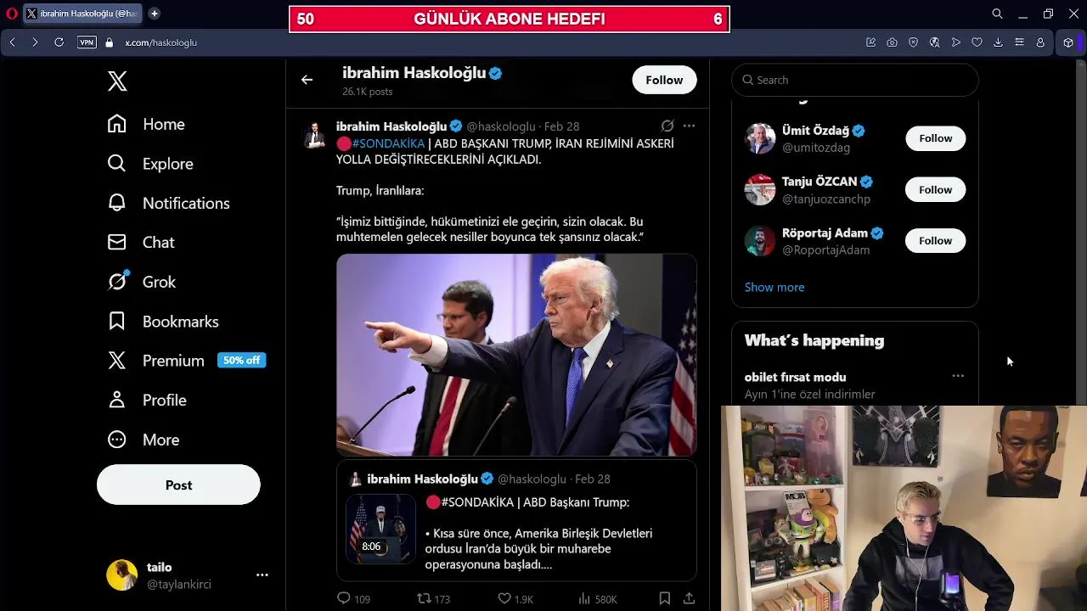Open the Opera account profile icon
This screenshot has height=611, width=1087.
1040,42
